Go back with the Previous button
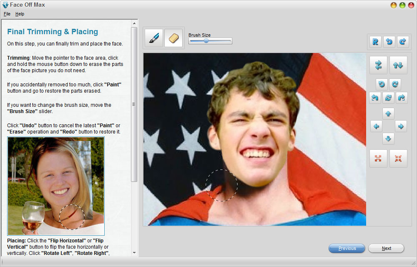The width and height of the screenshot is (417, 267). (x=347, y=248)
